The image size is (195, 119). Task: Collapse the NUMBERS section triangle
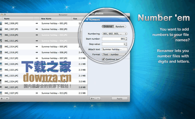point(87,20)
